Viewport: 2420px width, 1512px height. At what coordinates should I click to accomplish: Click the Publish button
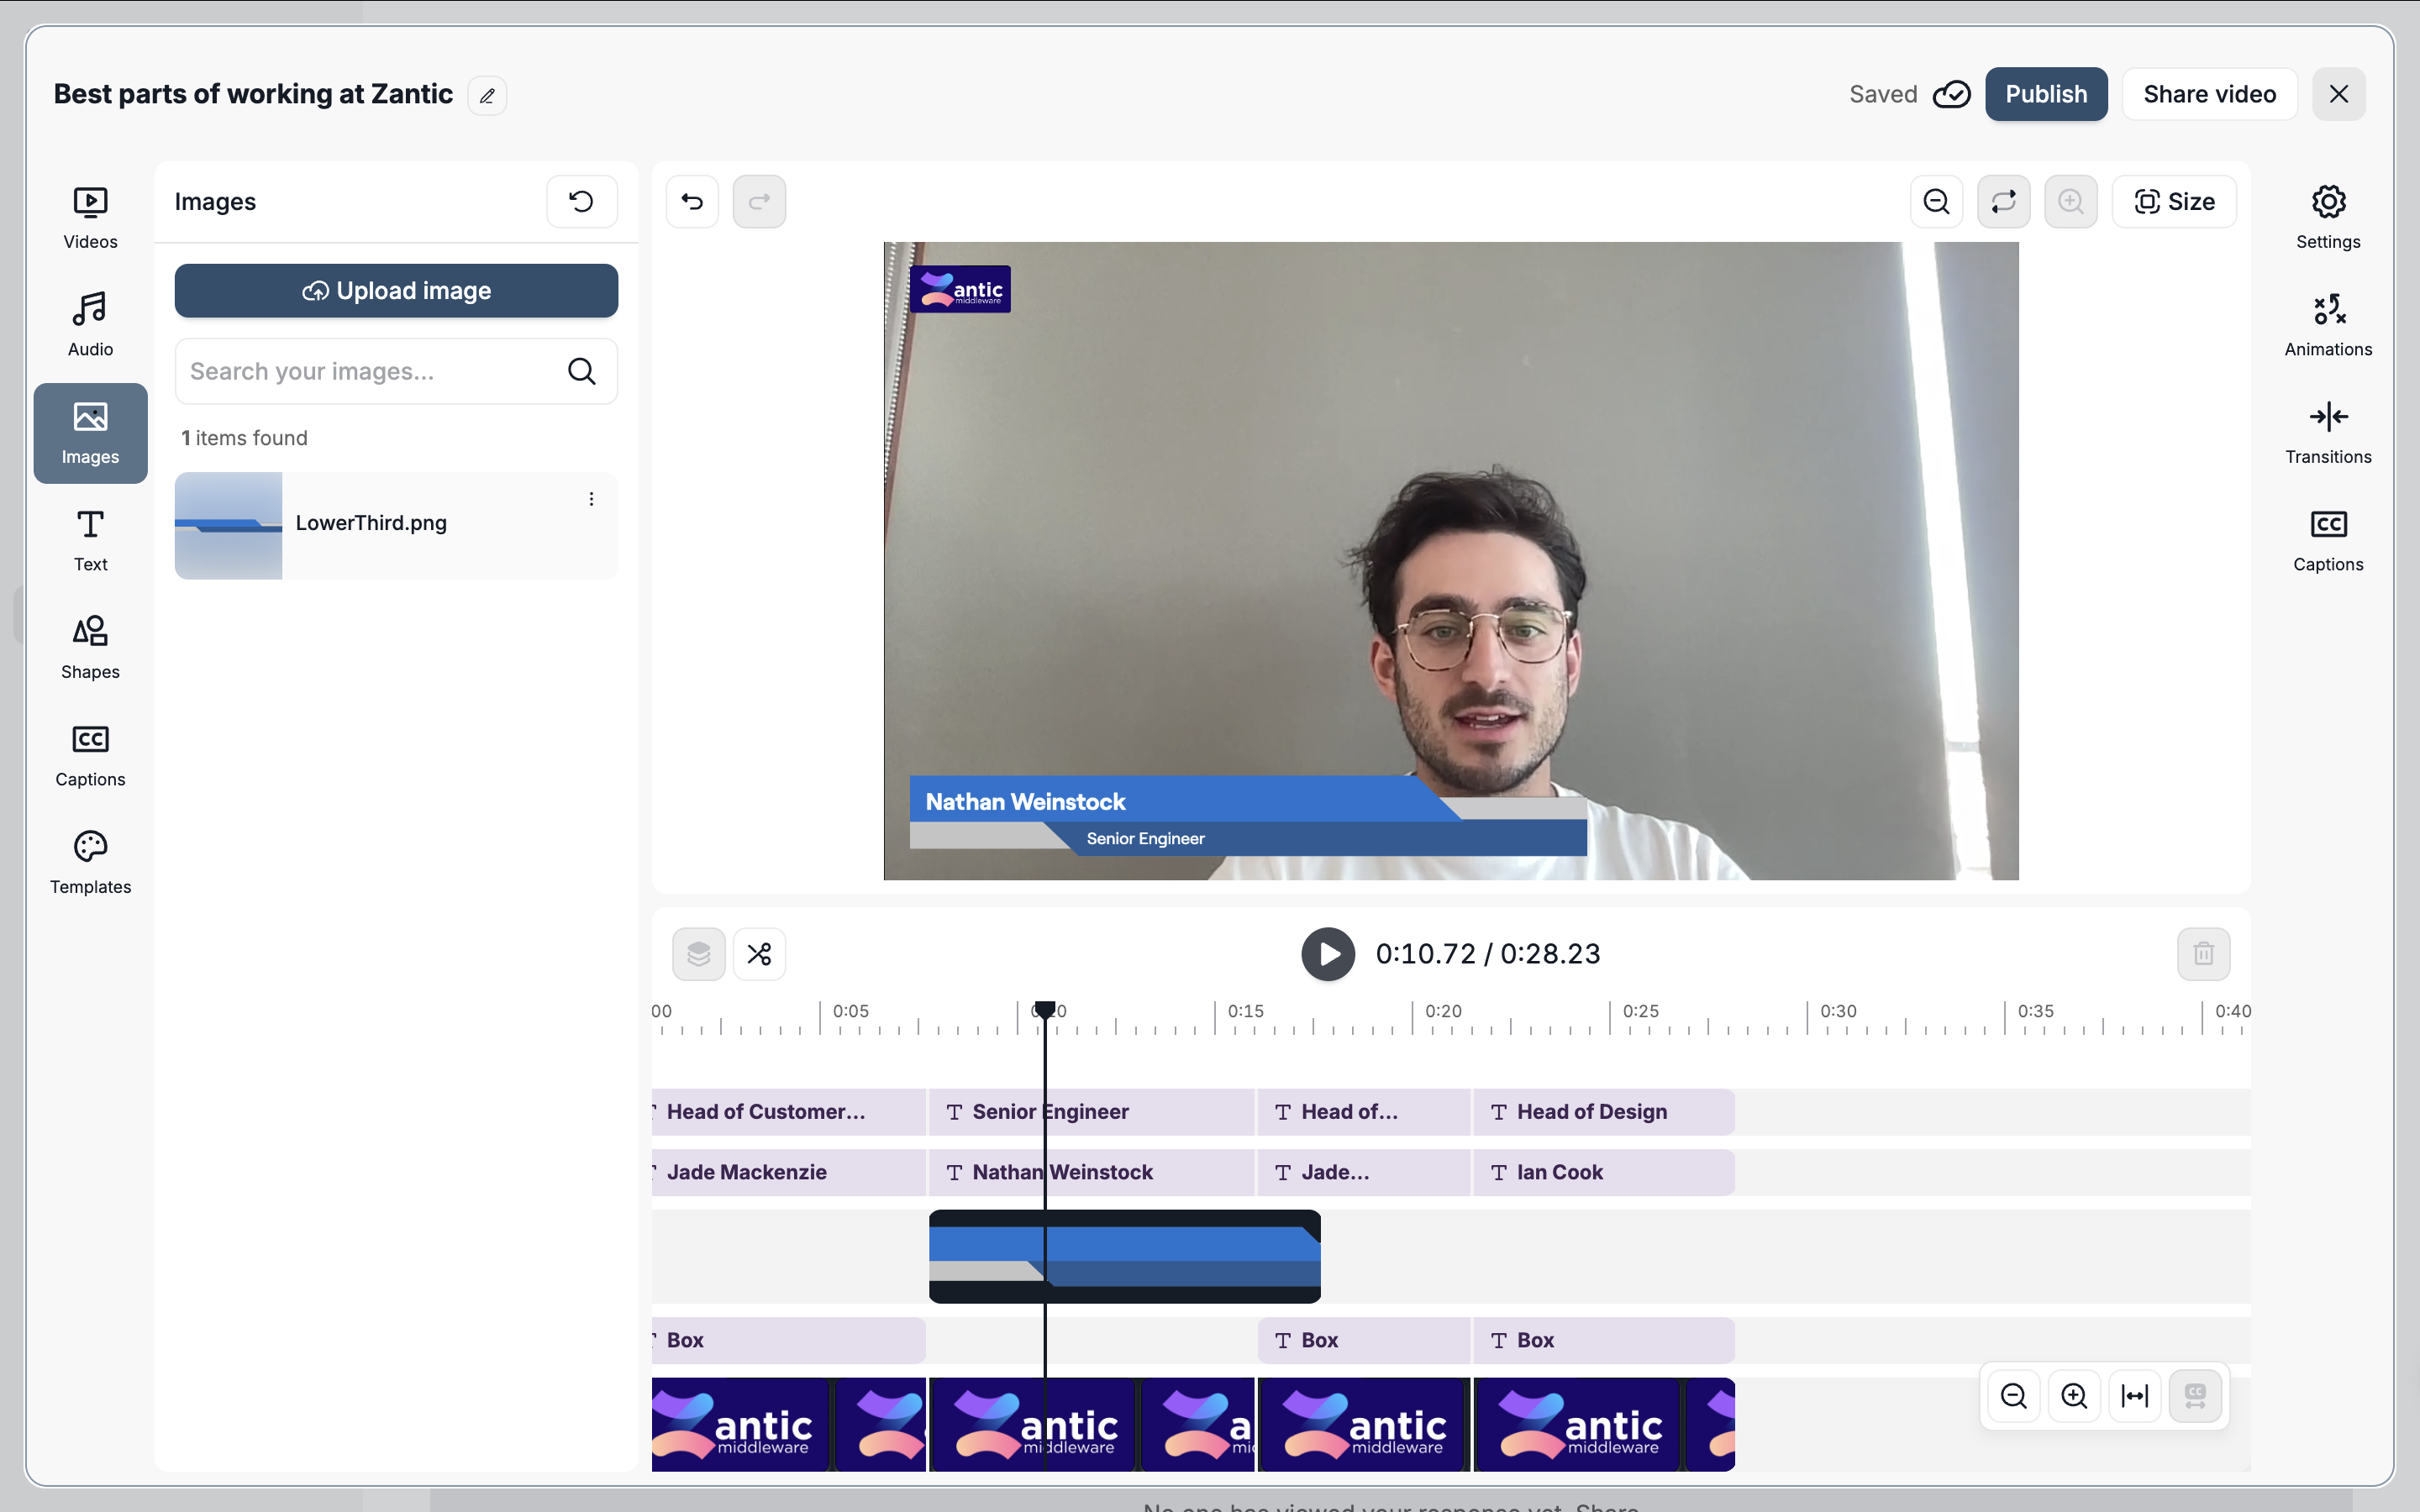[2045, 94]
